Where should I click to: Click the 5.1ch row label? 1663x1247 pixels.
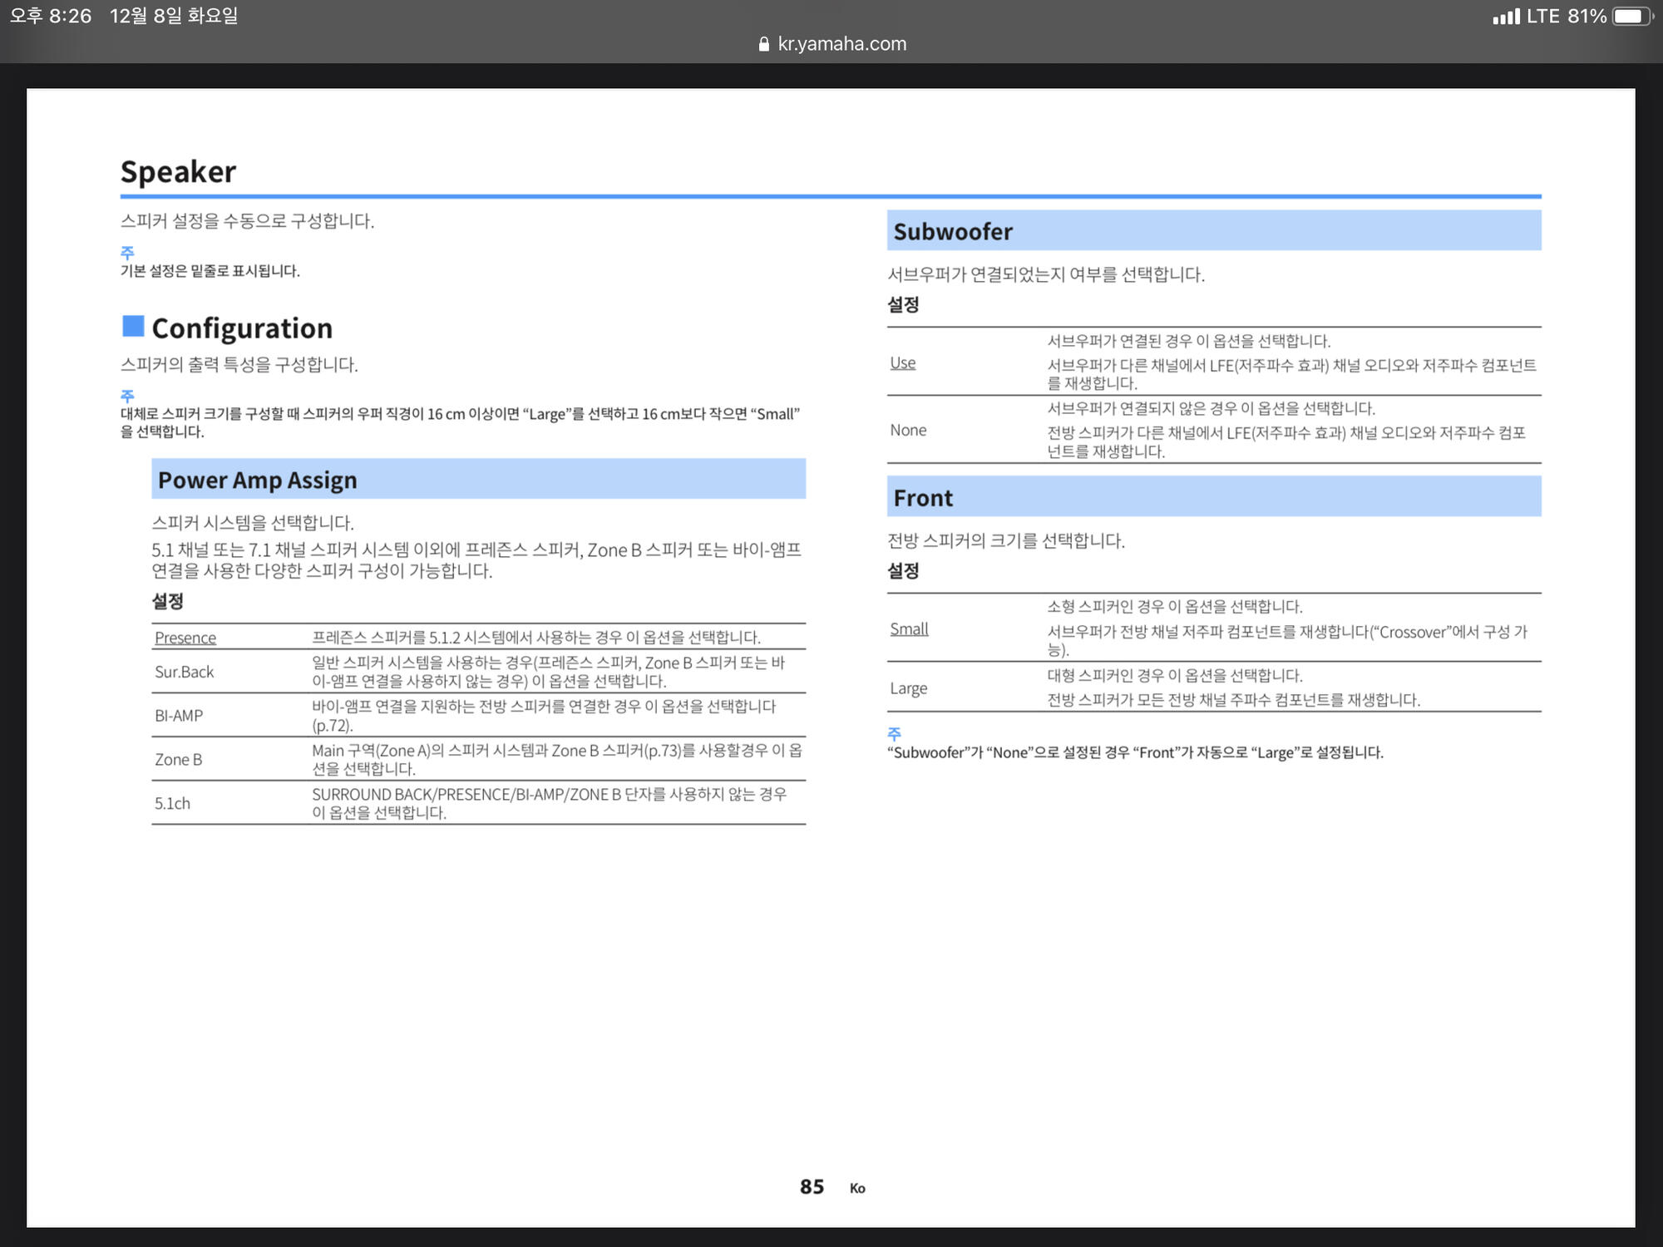(172, 803)
